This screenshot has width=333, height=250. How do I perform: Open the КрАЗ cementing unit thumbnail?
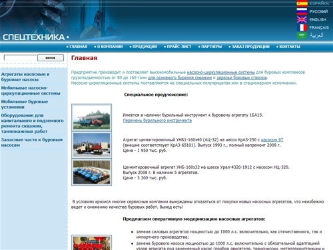point(91,145)
